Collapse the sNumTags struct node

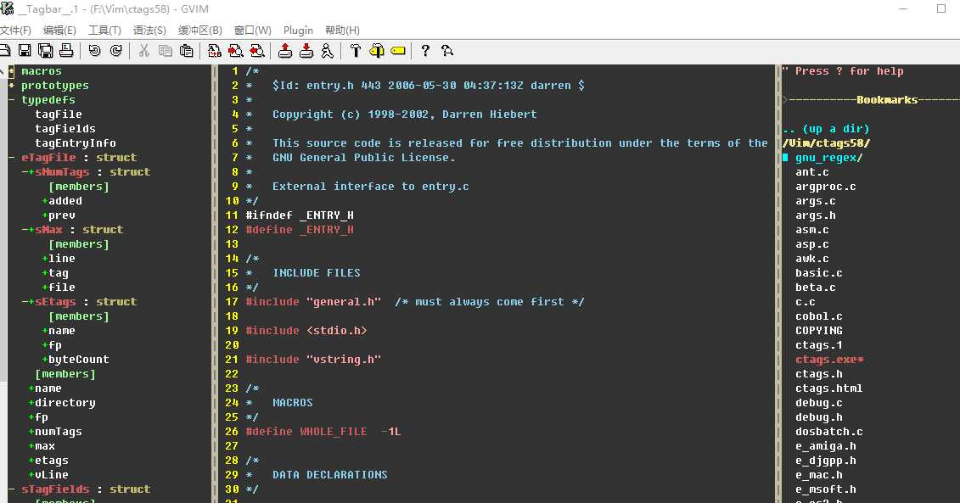[x=25, y=172]
